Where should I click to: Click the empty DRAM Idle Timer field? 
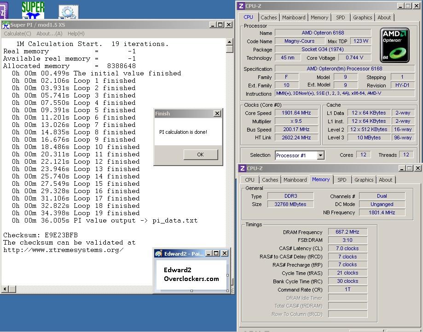(x=348, y=298)
